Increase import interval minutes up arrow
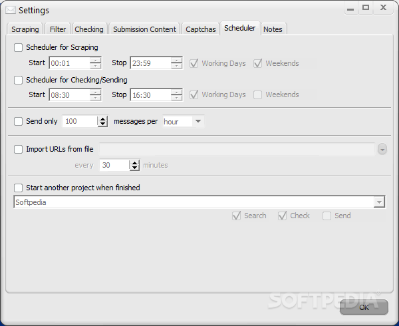Screen dimensions: 399x326 134,162
